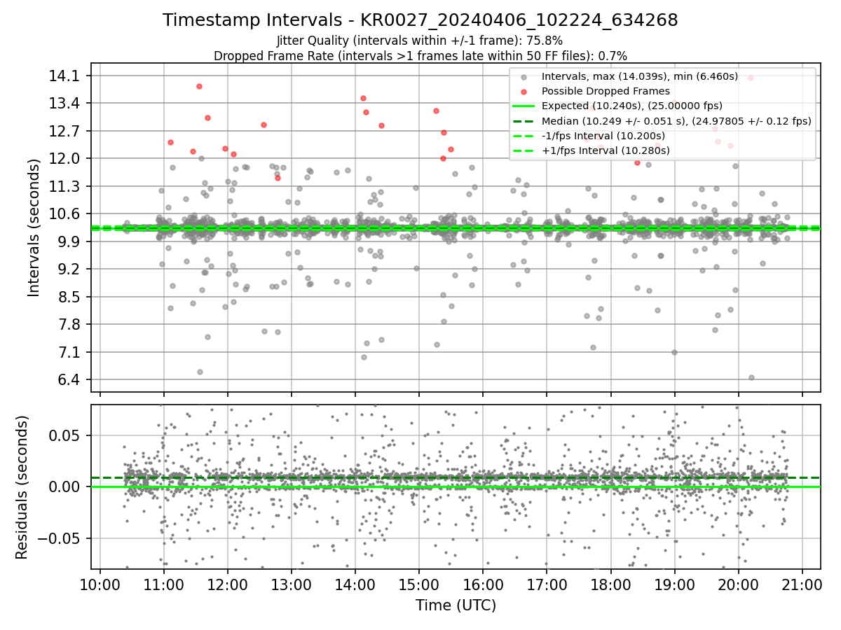Click y-axis tick label 11.3
This screenshot has height=630, width=841.
pos(64,187)
